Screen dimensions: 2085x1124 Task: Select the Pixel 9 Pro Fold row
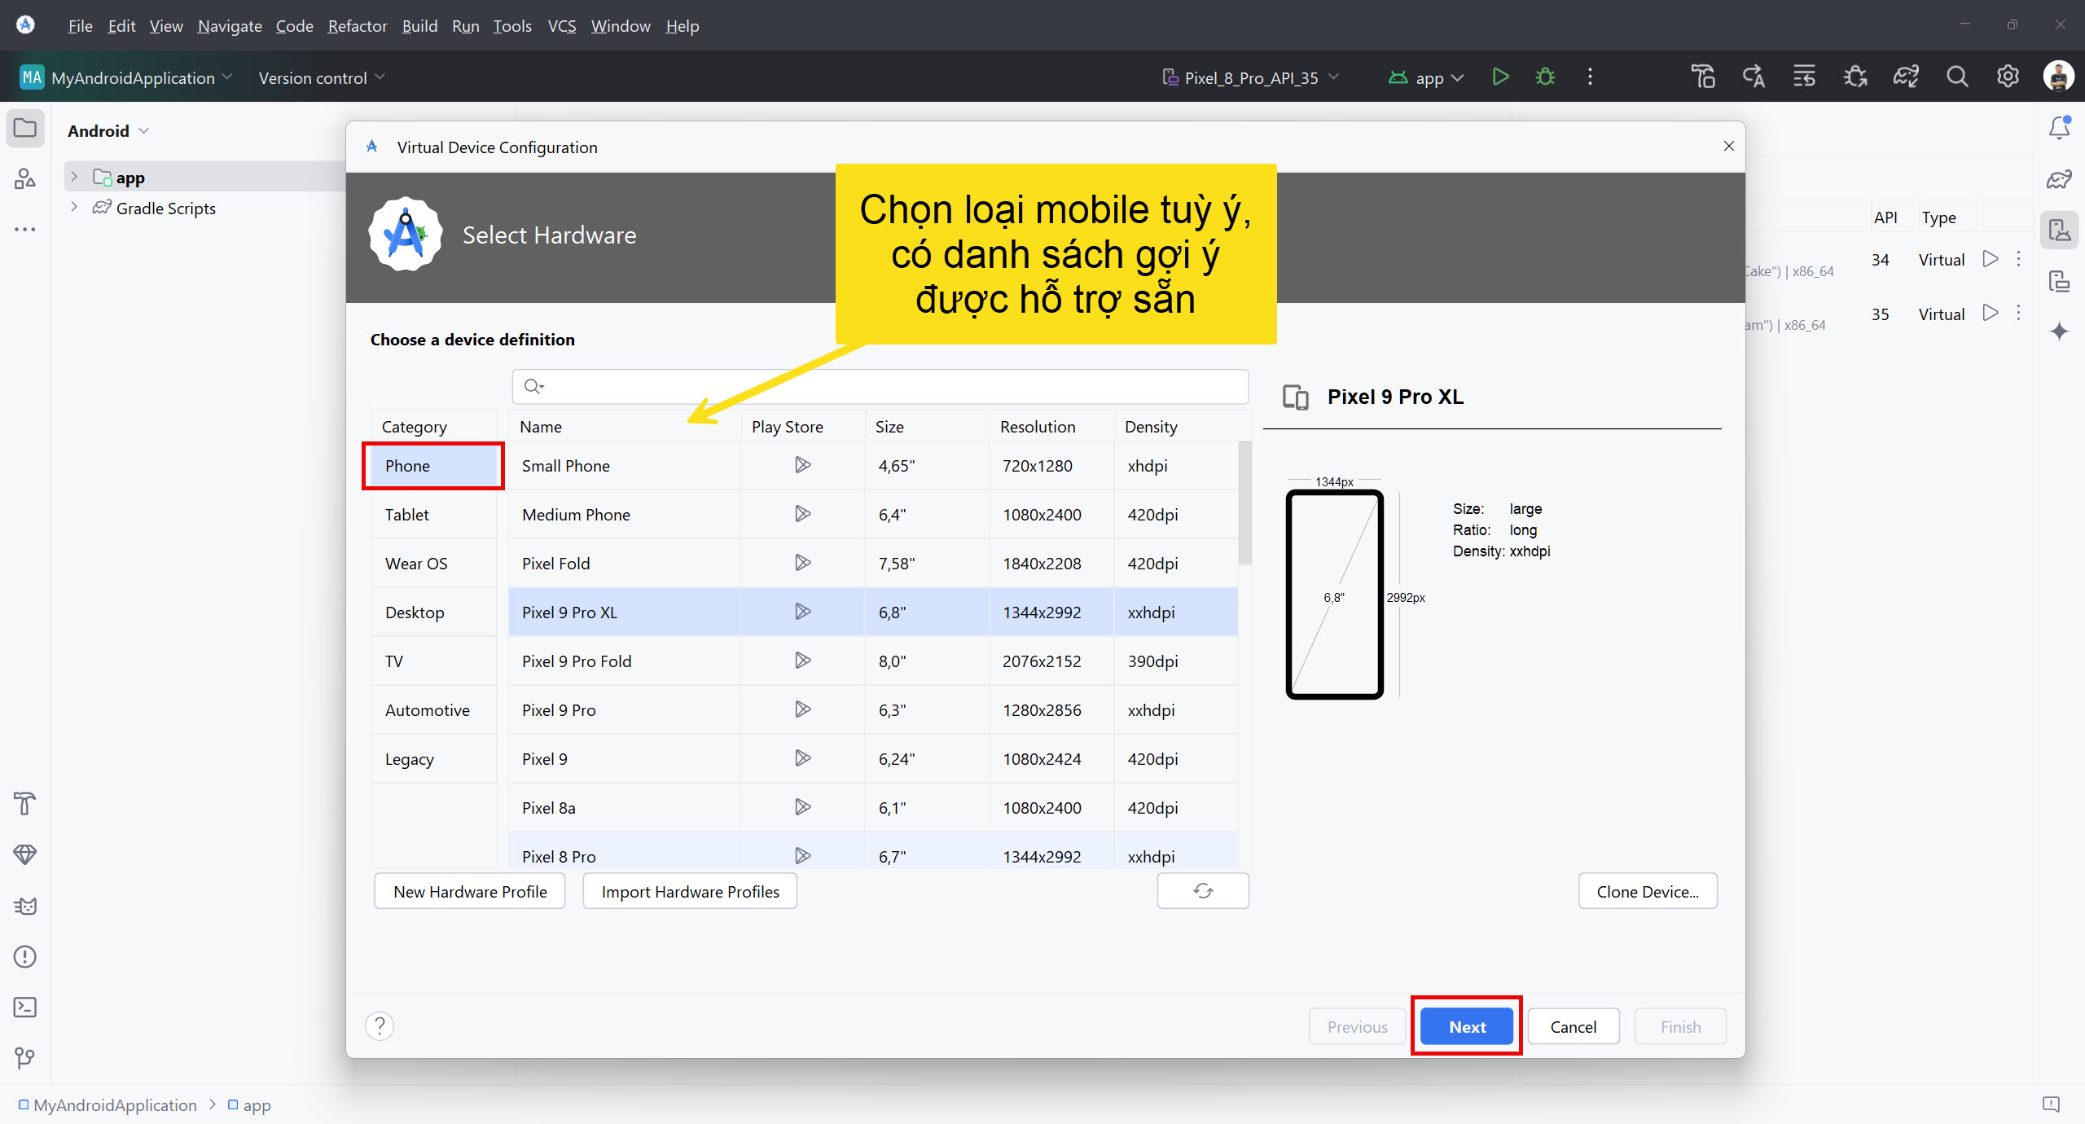click(x=873, y=661)
